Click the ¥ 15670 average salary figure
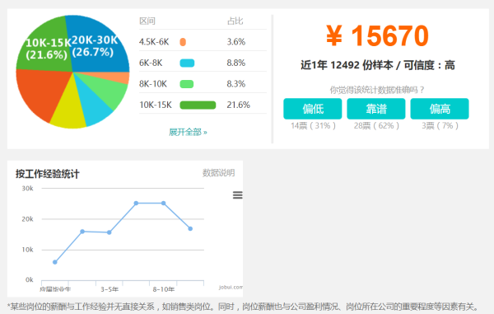 tap(377, 35)
